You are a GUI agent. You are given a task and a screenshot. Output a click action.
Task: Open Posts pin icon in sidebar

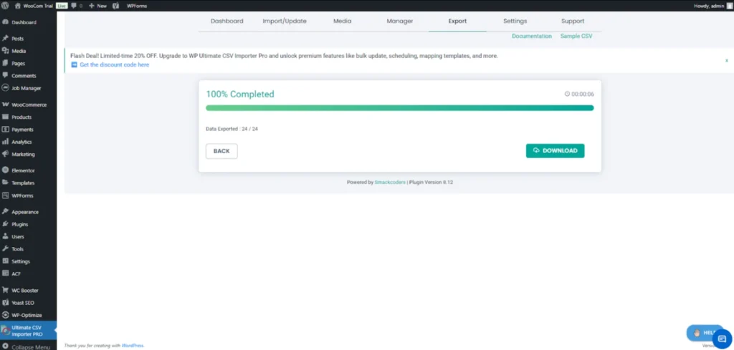[6, 39]
